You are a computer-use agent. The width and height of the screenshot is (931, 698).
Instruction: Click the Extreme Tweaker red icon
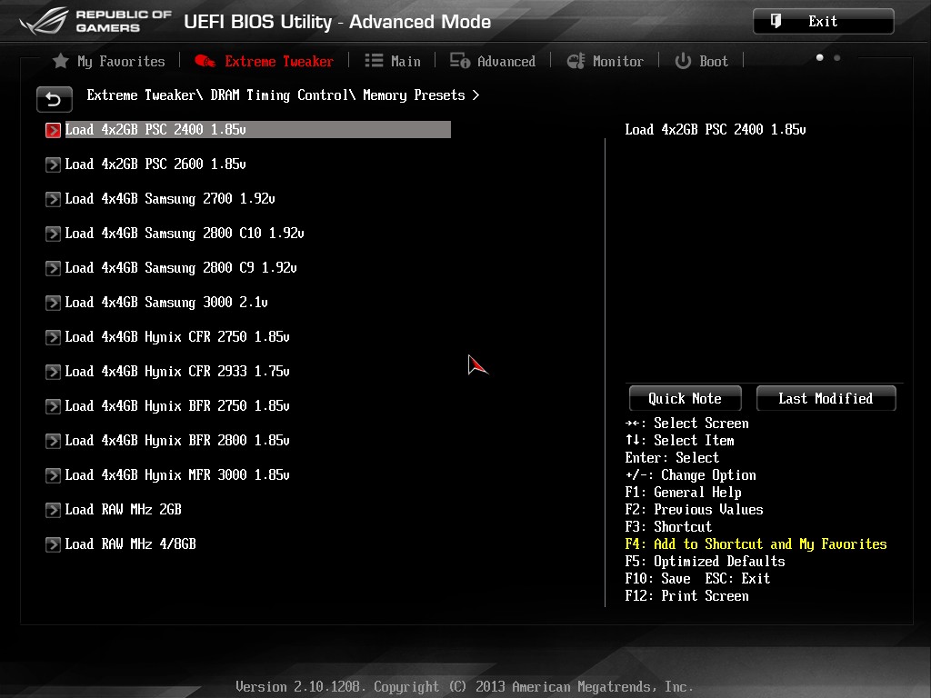coord(205,61)
